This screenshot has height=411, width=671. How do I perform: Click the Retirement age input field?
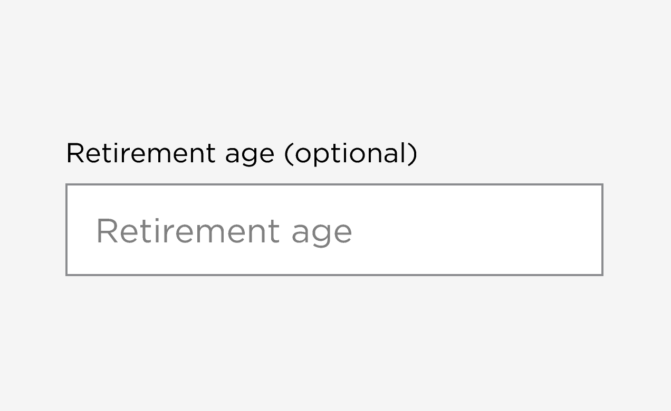click(x=334, y=230)
